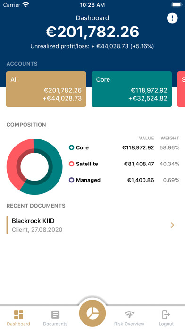Click the Core teal ring marker
Screen dimensions: 185x329
click(x=71, y=147)
